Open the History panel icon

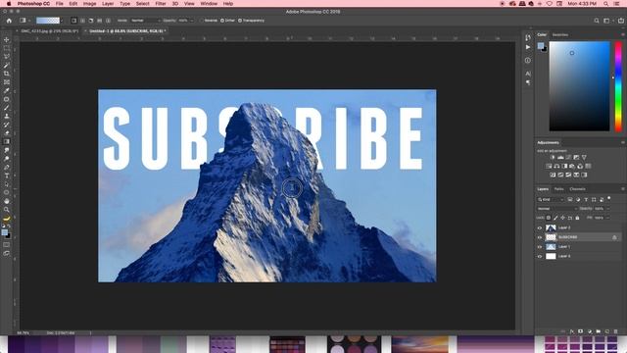coord(528,37)
